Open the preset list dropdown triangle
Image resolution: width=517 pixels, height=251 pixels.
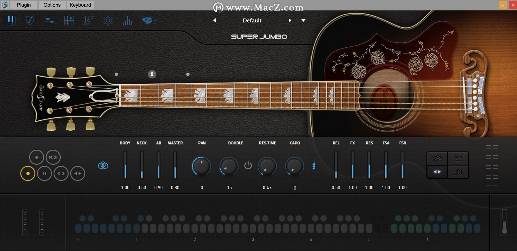303,20
